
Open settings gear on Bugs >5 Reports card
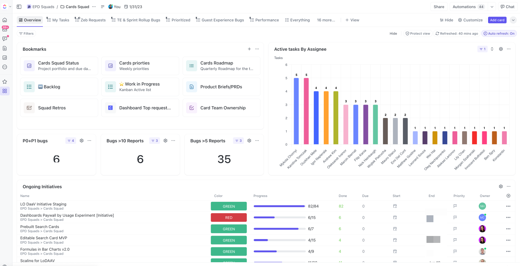pos(249,141)
